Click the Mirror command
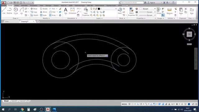 [x=44, y=12]
